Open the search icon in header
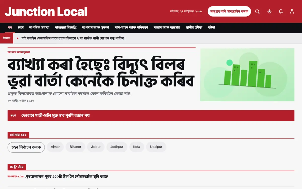 tap(257, 12)
